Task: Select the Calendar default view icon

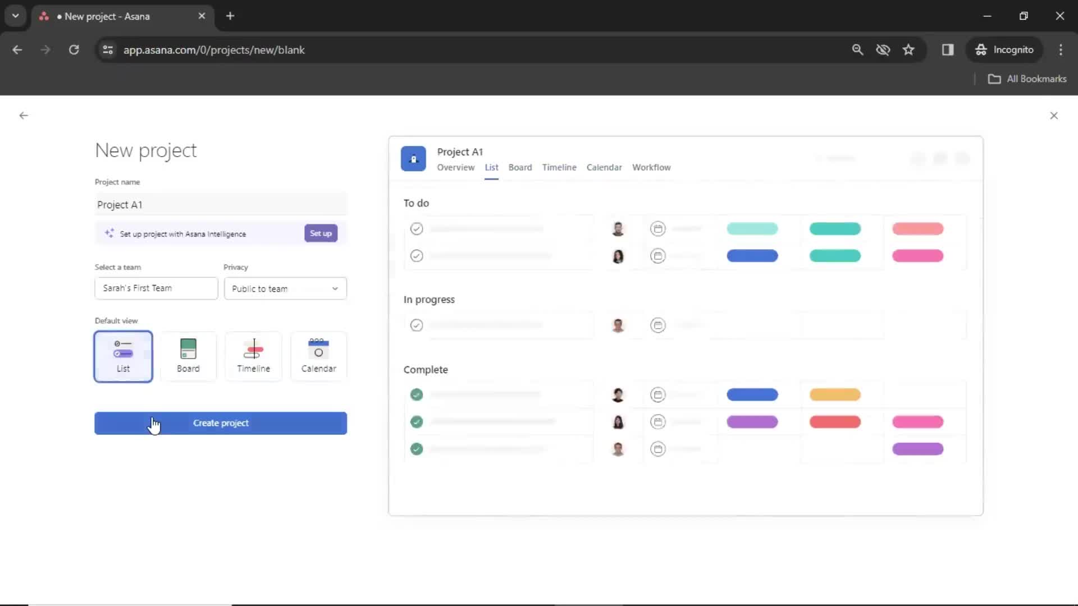Action: (x=318, y=353)
